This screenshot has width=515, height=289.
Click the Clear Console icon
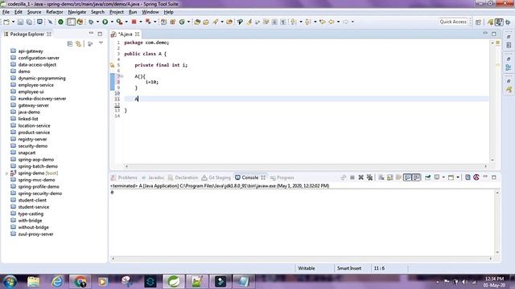pyautogui.click(x=381, y=177)
